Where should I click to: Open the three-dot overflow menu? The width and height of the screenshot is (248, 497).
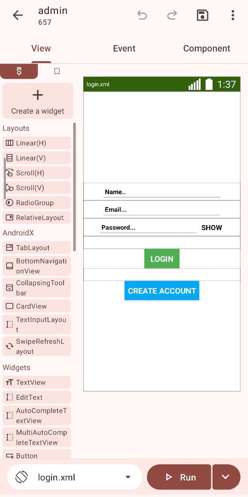pos(233,15)
